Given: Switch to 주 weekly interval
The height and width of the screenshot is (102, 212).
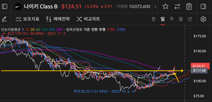Looking at the screenshot, I should pos(172,19).
